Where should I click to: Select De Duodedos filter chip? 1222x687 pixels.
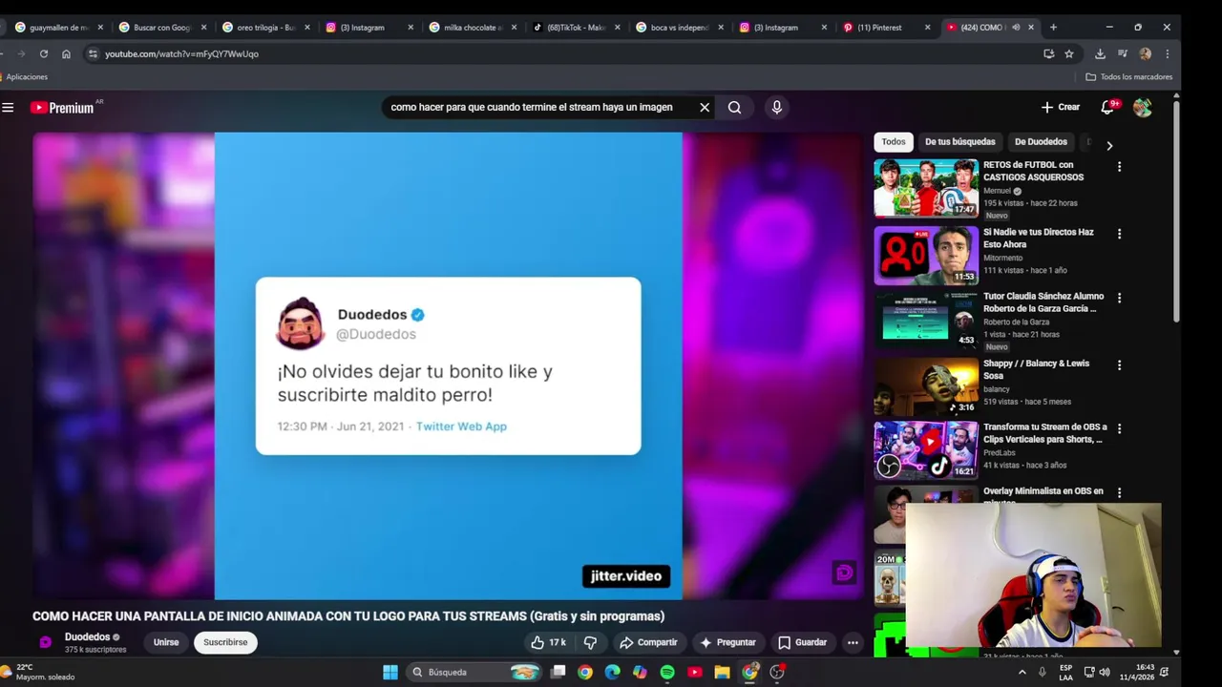[1041, 142]
